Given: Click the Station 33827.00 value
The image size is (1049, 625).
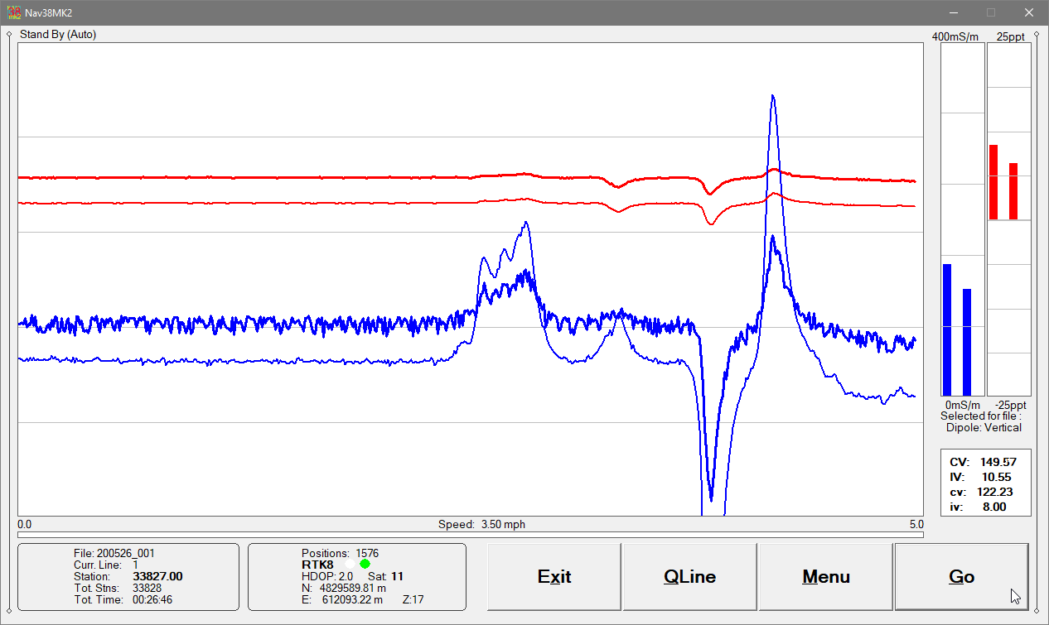Looking at the screenshot, I should pos(157,576).
